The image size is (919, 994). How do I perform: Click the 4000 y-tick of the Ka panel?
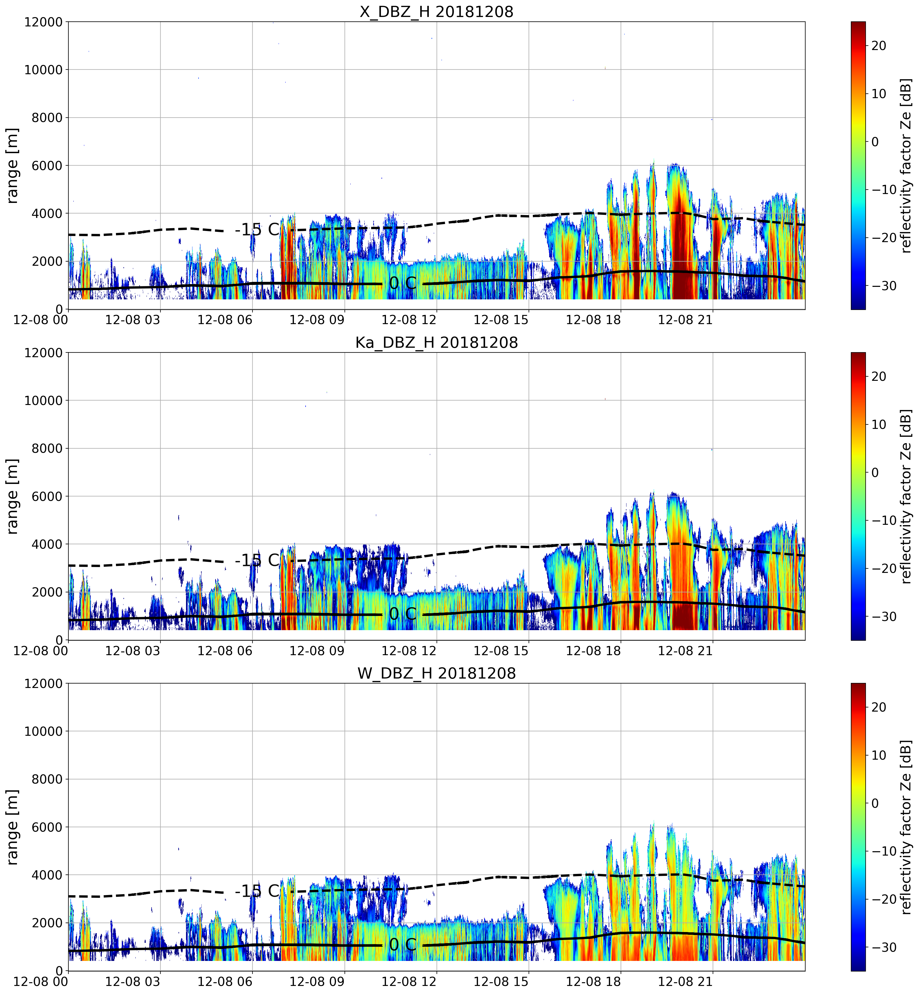coord(47,545)
